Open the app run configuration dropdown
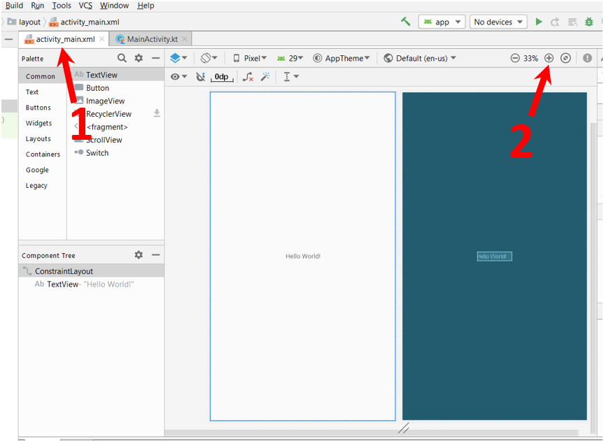Viewport: 604px width, 441px height. tap(442, 22)
